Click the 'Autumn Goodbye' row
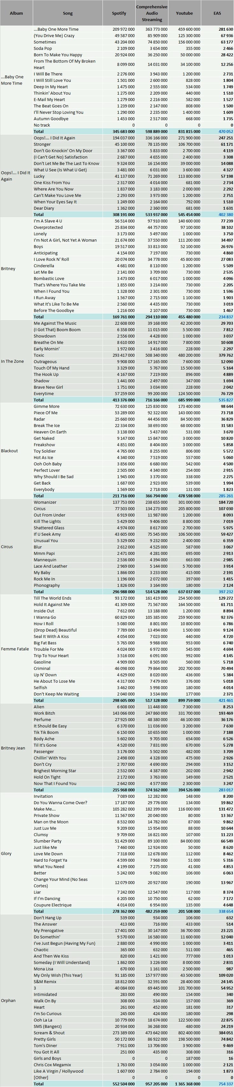234x1087 pixels. (133, 119)
